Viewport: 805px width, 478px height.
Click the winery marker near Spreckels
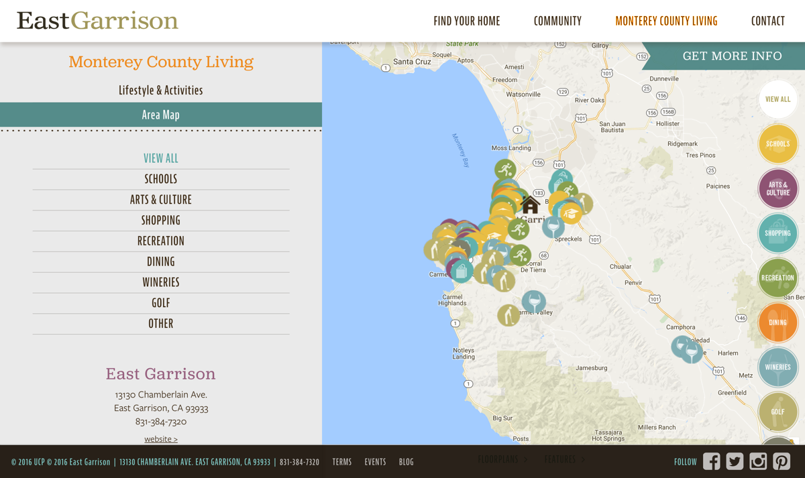click(553, 227)
